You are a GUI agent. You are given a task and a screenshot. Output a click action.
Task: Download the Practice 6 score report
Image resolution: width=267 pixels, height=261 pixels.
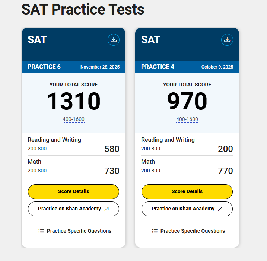pyautogui.click(x=114, y=40)
